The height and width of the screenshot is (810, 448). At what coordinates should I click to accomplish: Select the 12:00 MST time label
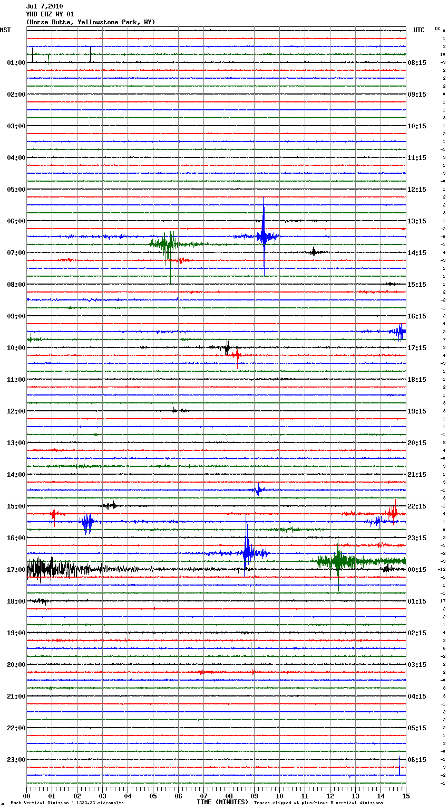click(x=16, y=411)
